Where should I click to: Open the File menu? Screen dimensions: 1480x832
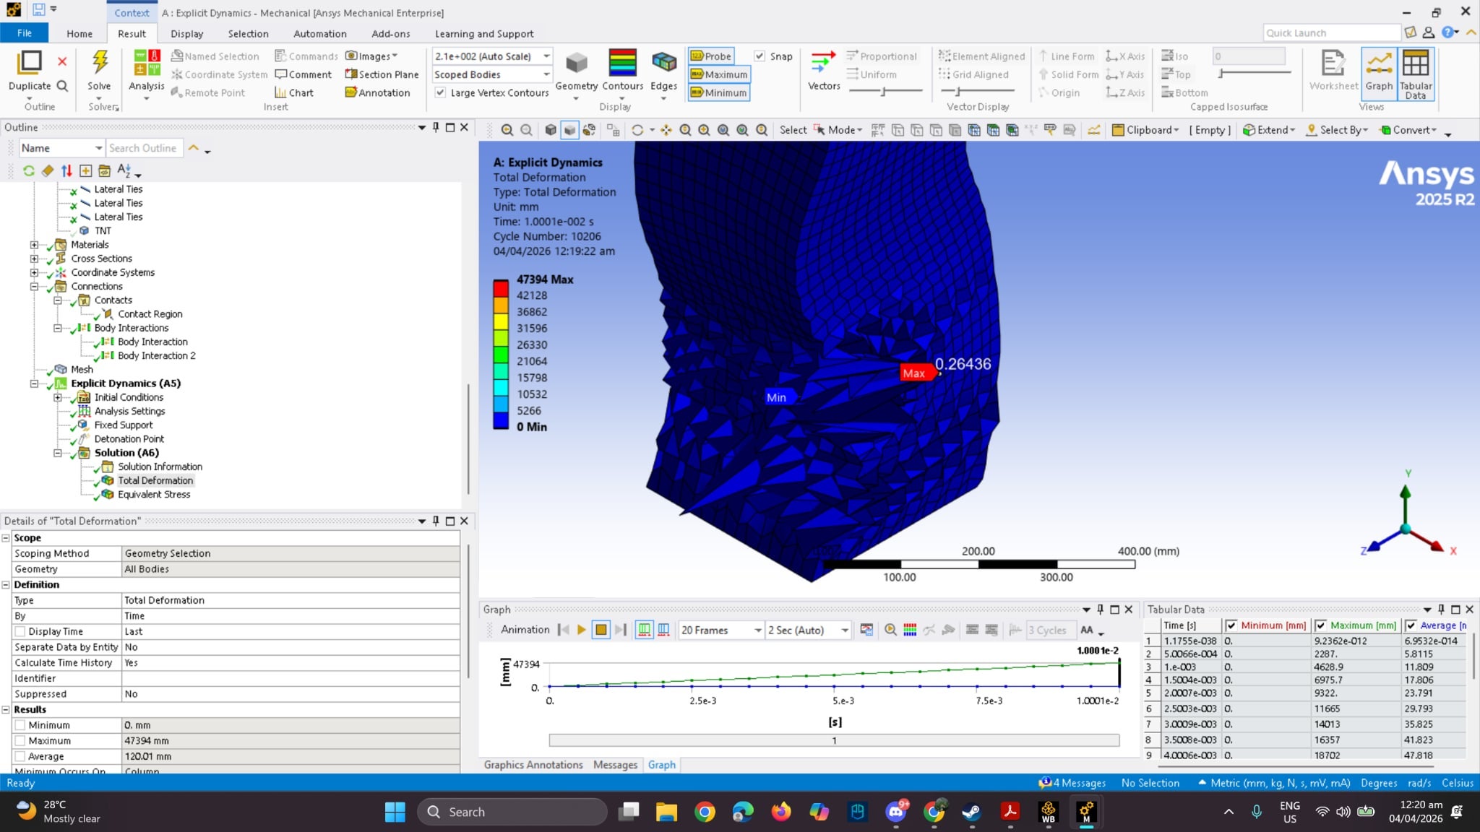24,33
